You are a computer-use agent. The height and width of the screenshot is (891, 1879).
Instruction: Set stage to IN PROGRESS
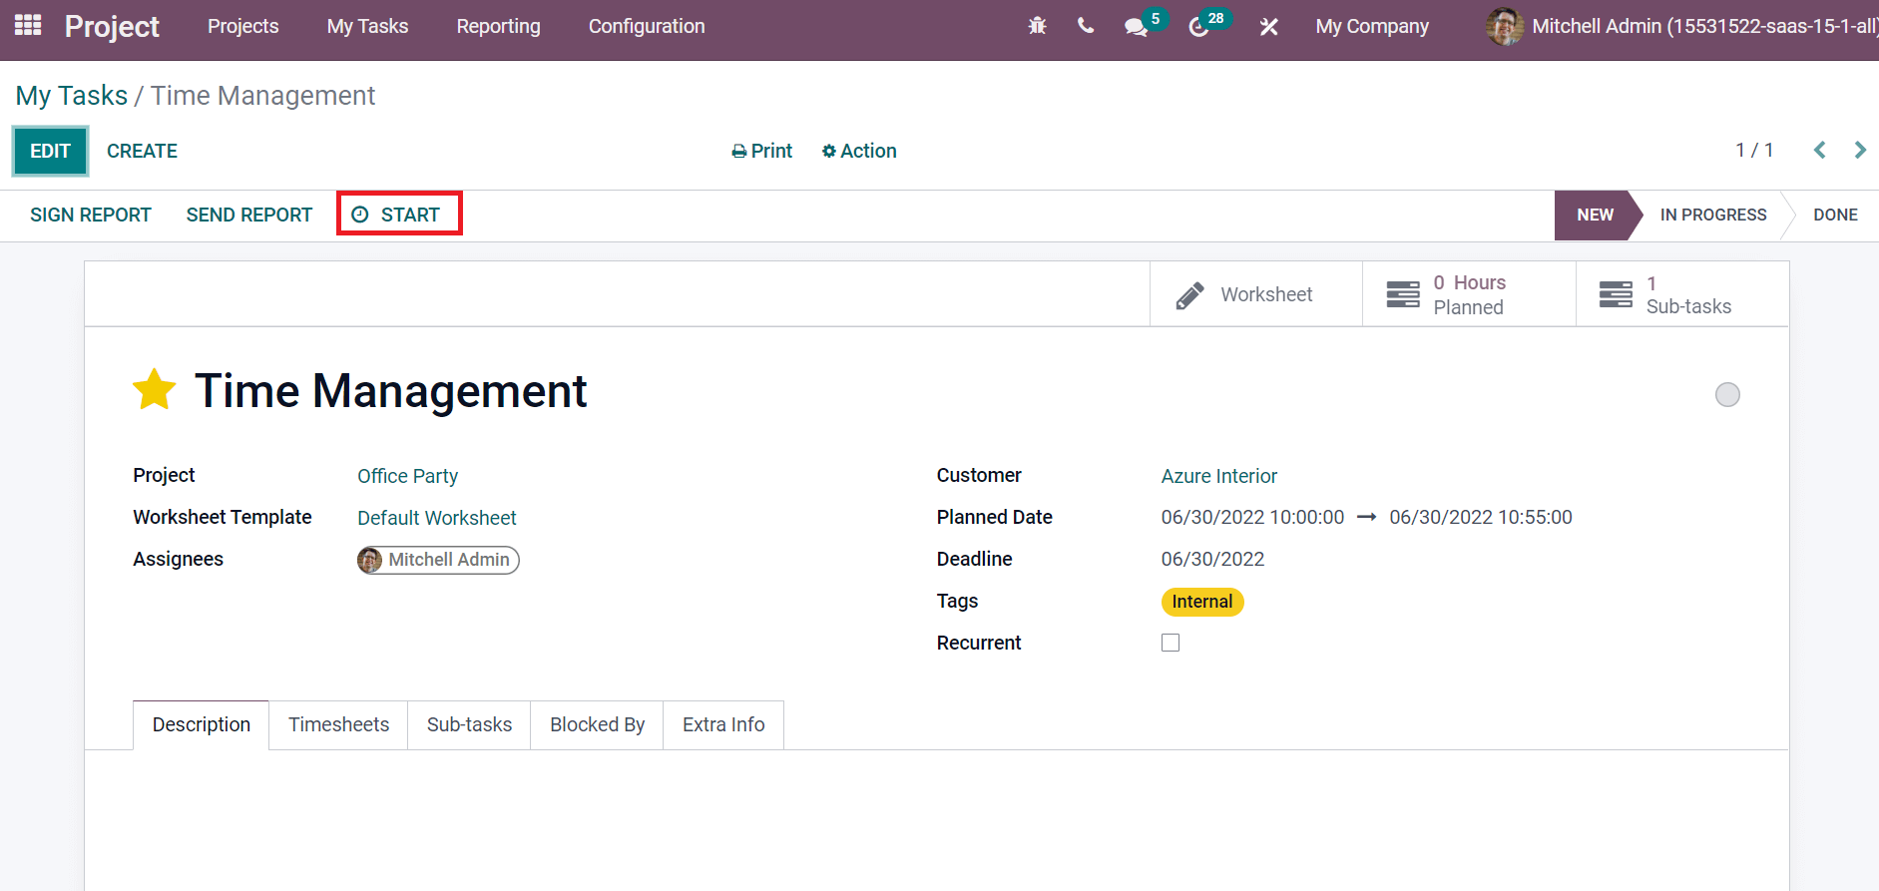click(x=1712, y=215)
